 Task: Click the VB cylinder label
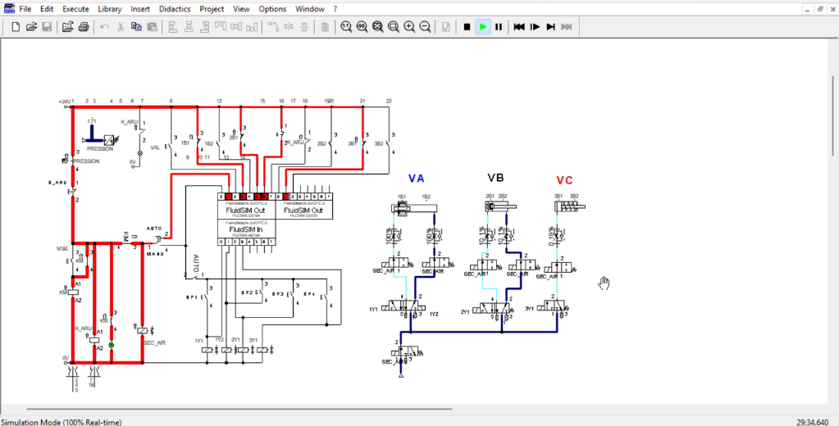tap(495, 178)
